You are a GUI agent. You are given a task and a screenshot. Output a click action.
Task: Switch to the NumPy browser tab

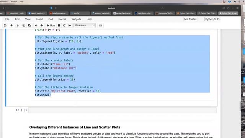(x=80, y=13)
